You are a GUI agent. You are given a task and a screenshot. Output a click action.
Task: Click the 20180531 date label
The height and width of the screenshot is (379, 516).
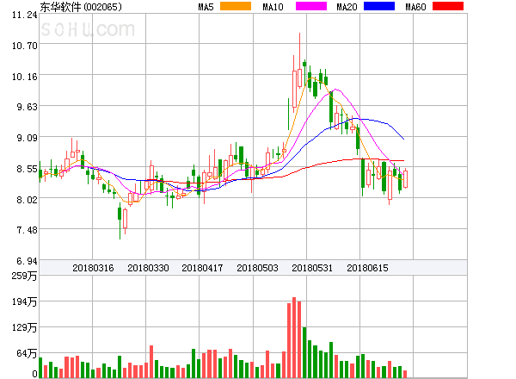[x=312, y=268]
